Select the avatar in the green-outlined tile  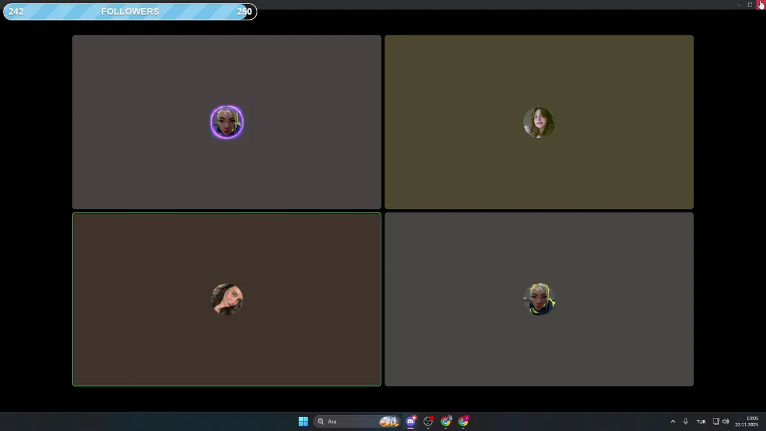point(227,299)
